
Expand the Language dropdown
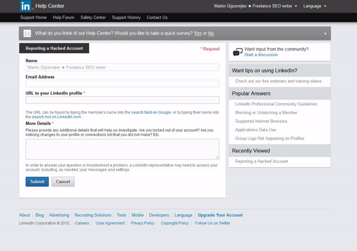click(x=315, y=6)
